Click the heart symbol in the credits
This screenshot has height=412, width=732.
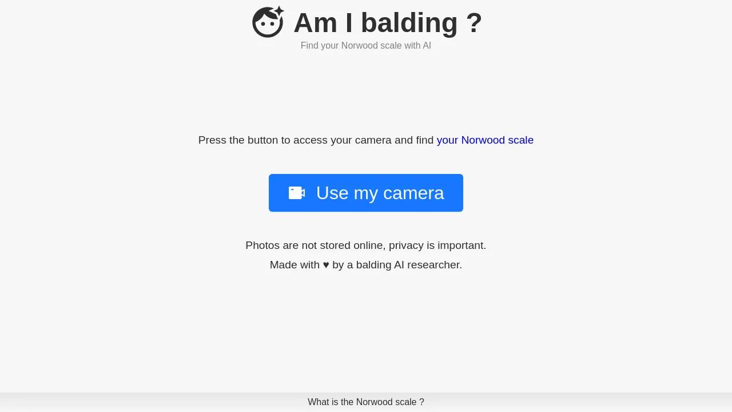click(x=326, y=265)
